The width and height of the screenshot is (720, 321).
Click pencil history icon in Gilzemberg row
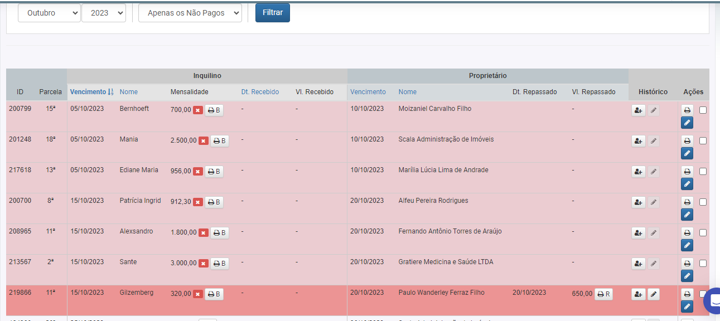click(653, 294)
